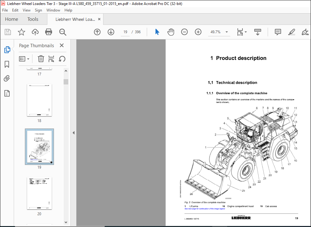The height and width of the screenshot is (227, 311).
Task: Select the page 18 thumbnail
Action: [x=39, y=100]
